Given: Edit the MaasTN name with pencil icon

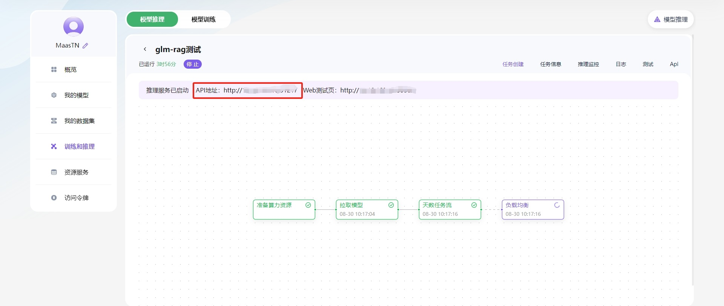Looking at the screenshot, I should 86,46.
